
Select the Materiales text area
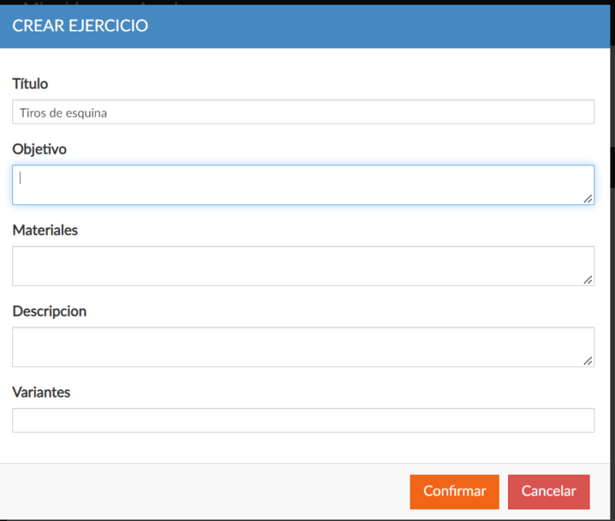[x=303, y=266]
